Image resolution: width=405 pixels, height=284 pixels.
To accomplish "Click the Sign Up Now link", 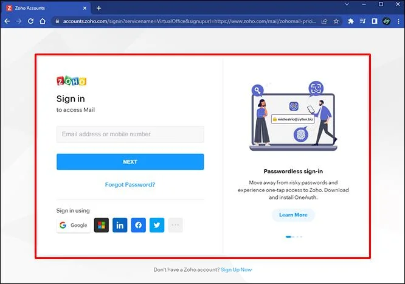I will click(236, 269).
